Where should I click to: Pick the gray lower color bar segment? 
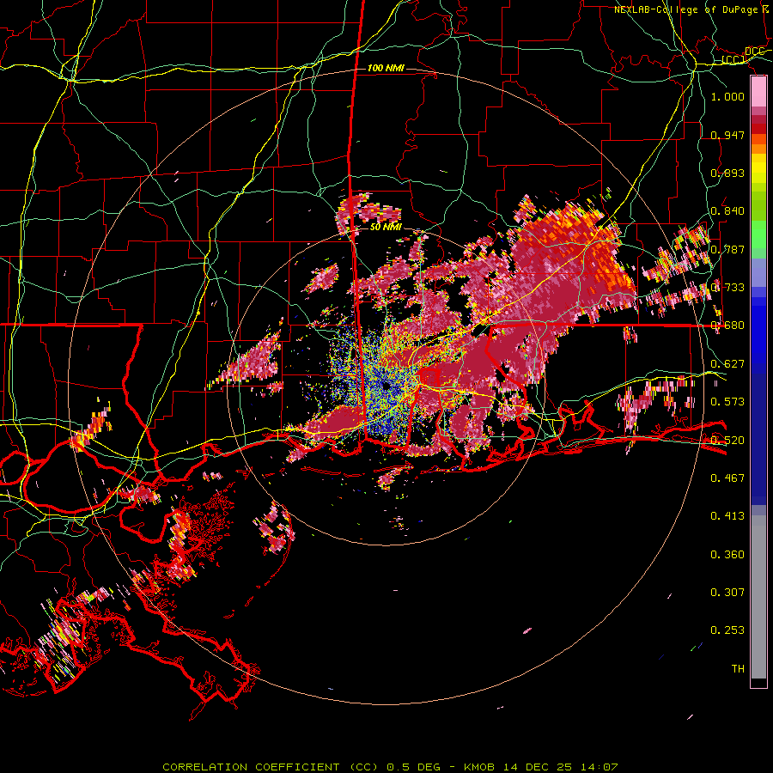tap(758, 597)
